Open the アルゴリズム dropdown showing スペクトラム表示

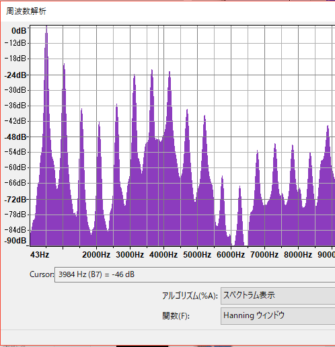tap(278, 296)
